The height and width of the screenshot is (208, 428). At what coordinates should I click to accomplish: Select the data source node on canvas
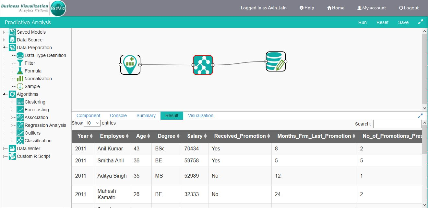[x=130, y=65]
